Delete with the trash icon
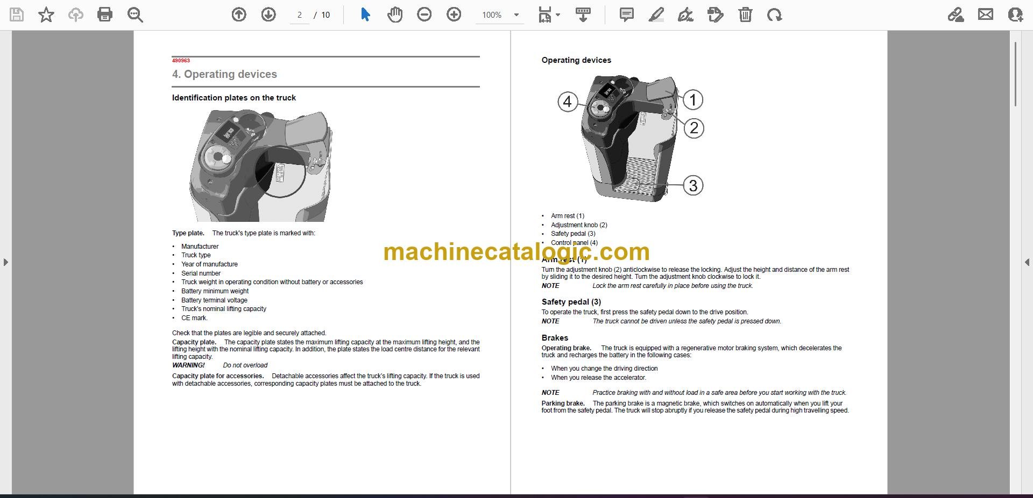1033x498 pixels. point(745,15)
